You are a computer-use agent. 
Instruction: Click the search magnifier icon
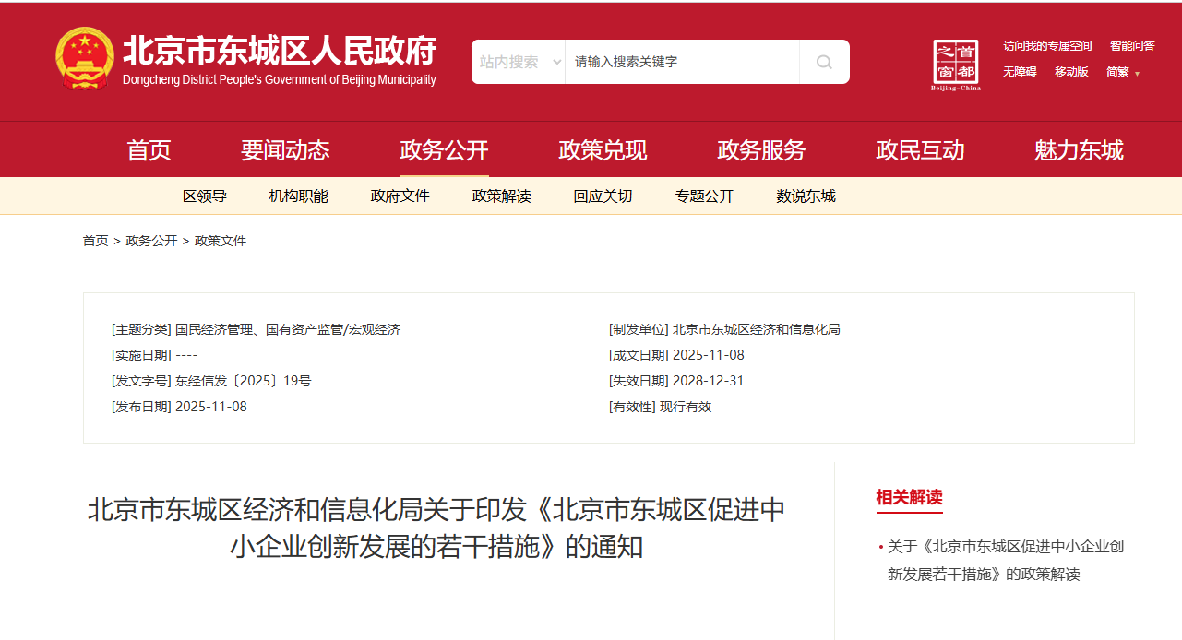click(x=822, y=62)
